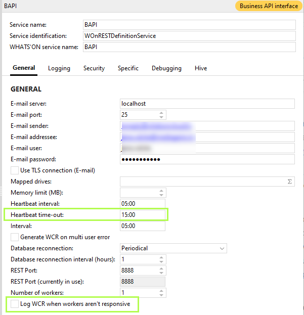304x315 pixels.
Task: Open the Security tab
Action: [x=94, y=68]
